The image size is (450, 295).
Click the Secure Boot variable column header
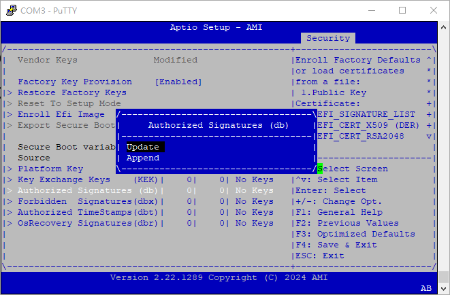(67, 147)
